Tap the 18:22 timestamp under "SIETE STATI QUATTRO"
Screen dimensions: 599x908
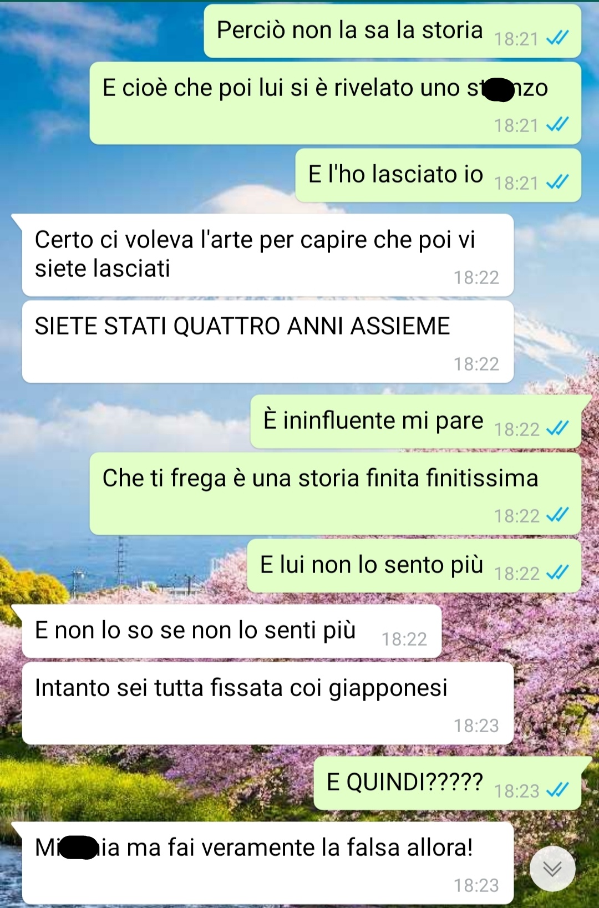coord(476,364)
